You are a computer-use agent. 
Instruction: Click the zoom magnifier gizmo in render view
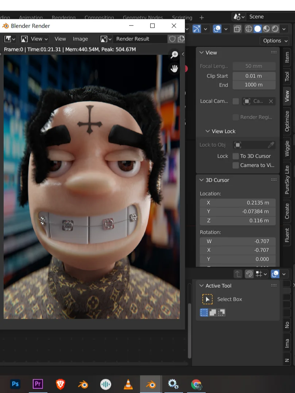[x=174, y=55]
